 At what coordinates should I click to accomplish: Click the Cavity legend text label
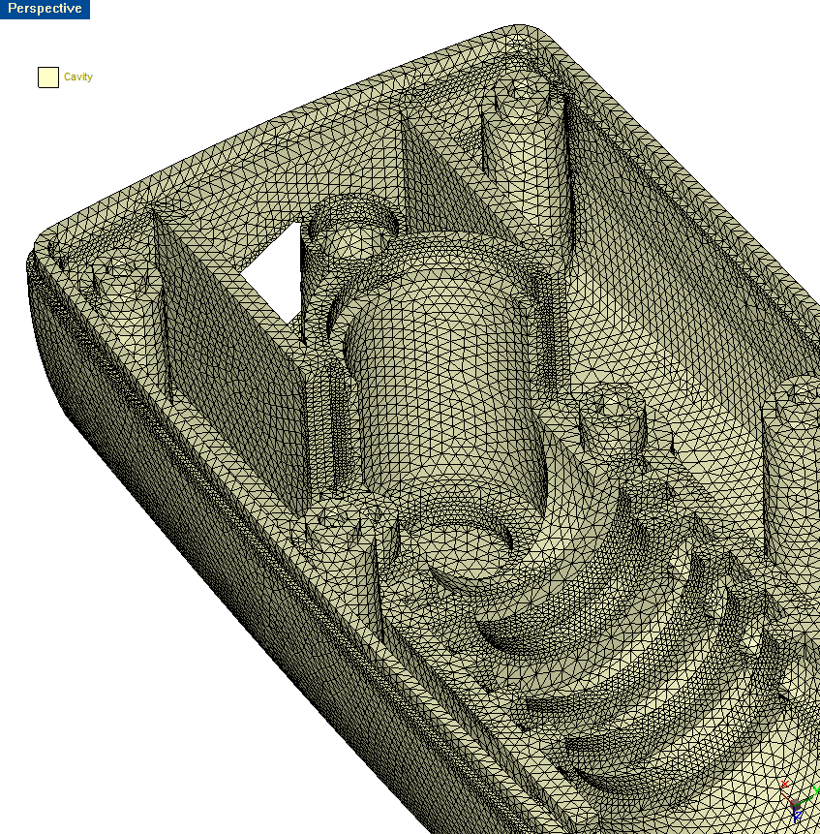(x=78, y=77)
